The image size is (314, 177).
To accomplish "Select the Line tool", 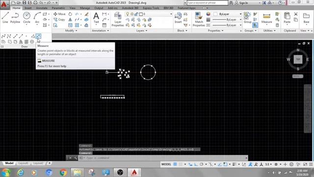I will point(5,18).
